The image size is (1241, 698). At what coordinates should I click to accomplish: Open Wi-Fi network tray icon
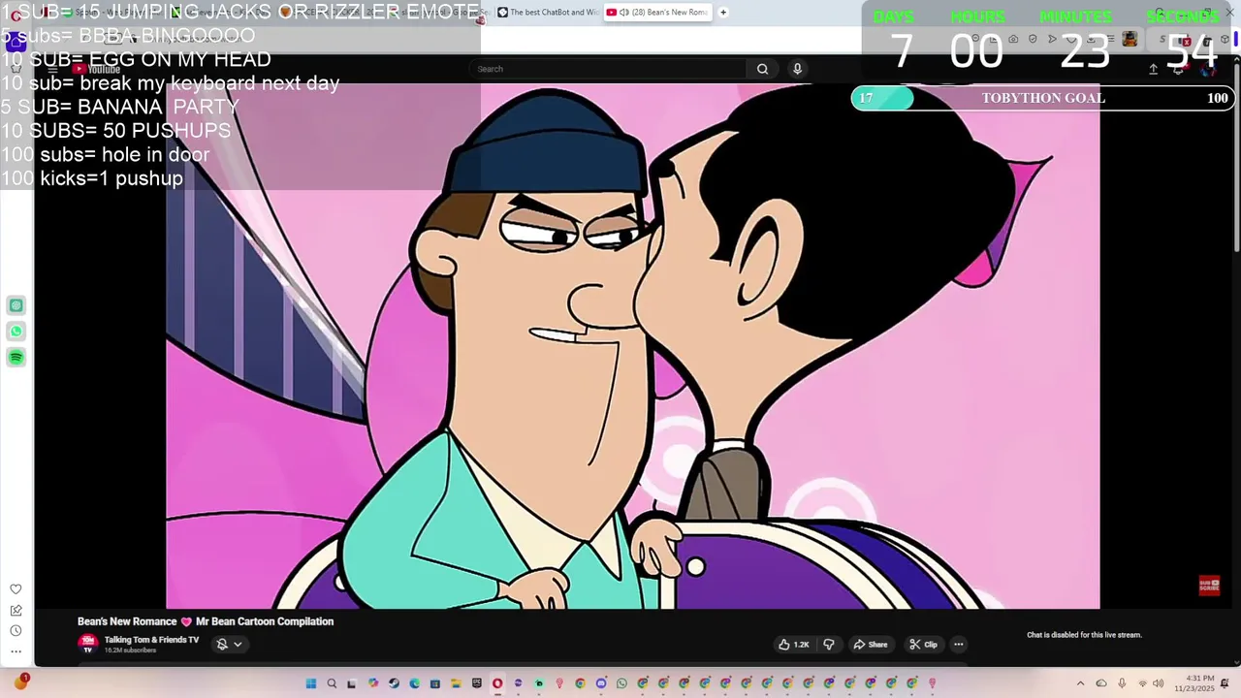pyautogui.click(x=1142, y=683)
